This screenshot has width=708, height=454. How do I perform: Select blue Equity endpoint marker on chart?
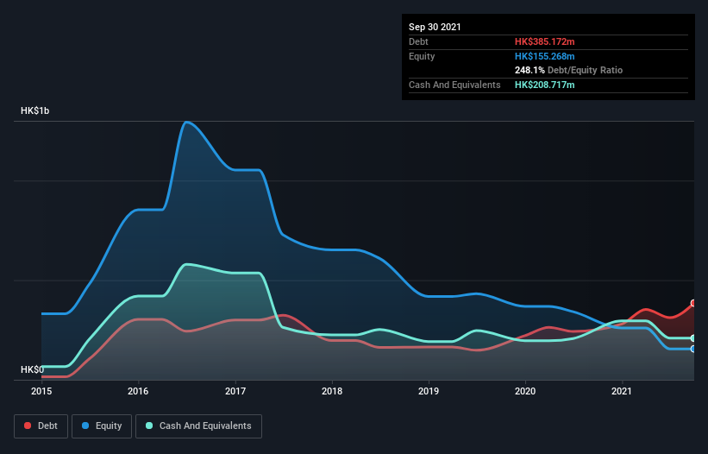(x=693, y=349)
